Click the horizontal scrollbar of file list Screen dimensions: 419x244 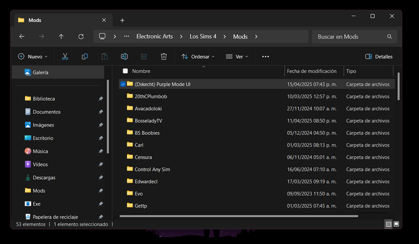point(240,216)
